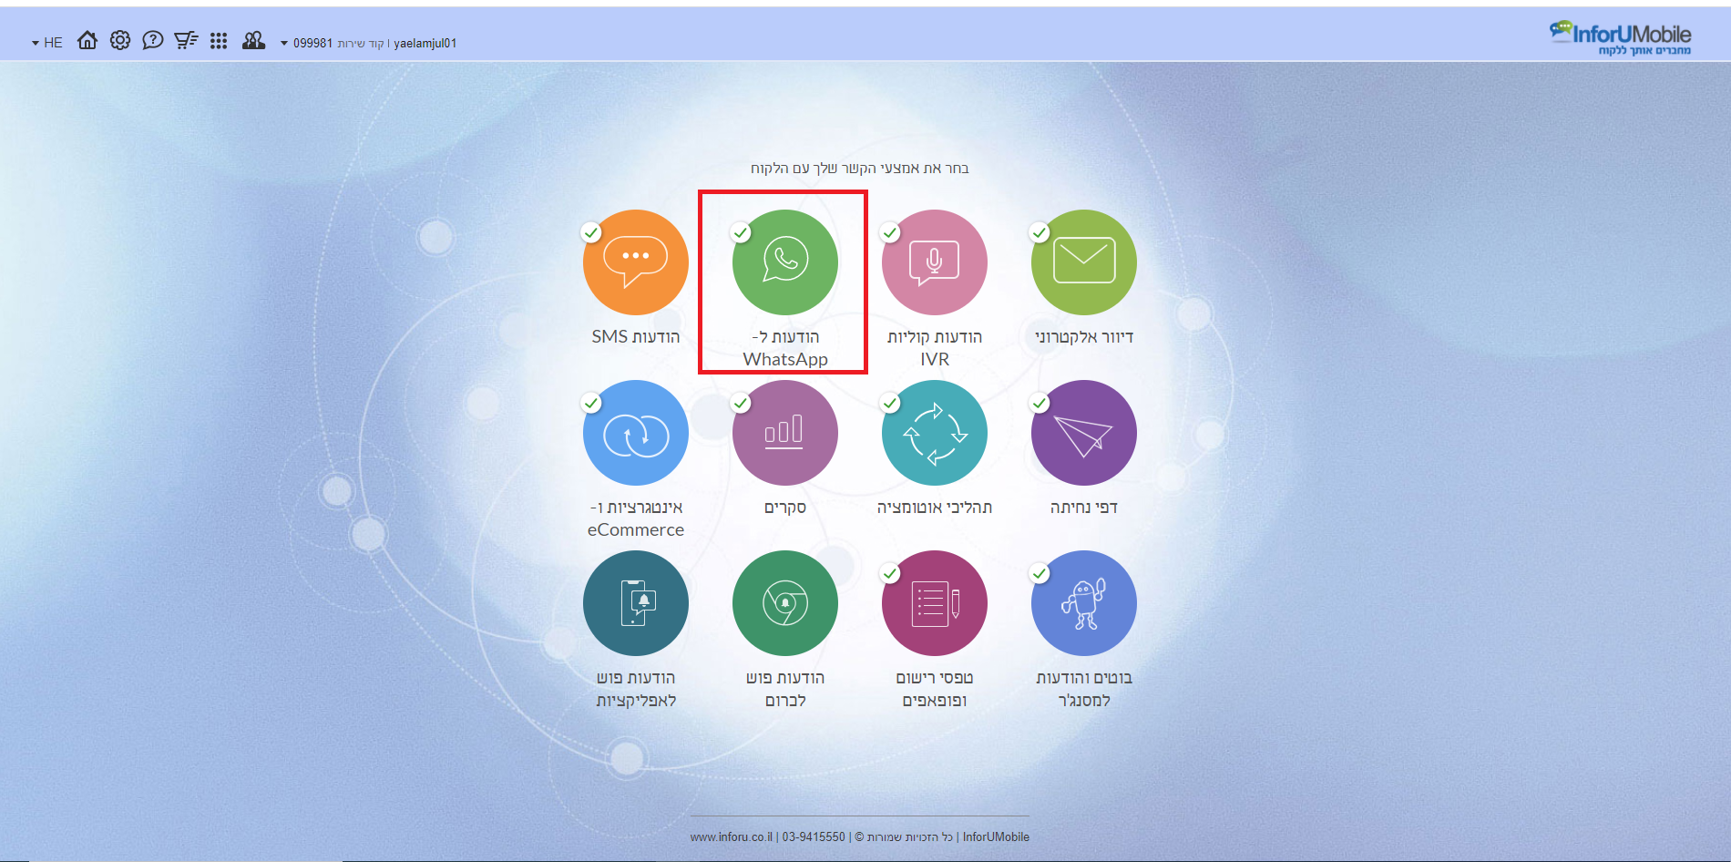Toggle the SMS channel checkmark badge
Viewport: 1731px width, 862px height.
pos(591,232)
